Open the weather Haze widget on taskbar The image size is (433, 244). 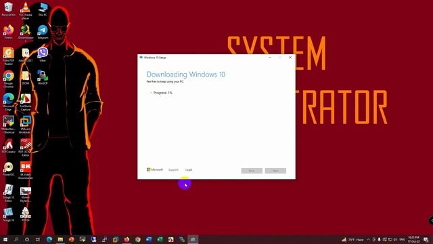click(x=352, y=239)
